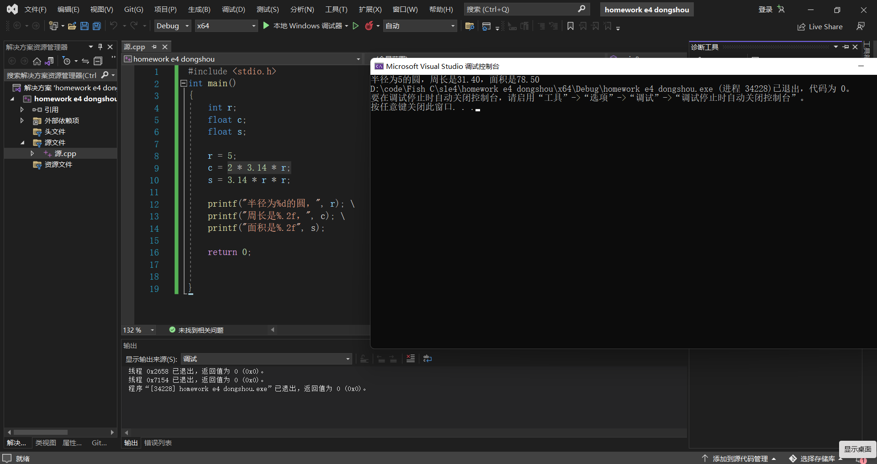This screenshot has width=877, height=464.
Task: Click the return 0; line in the editor
Action: (x=229, y=252)
